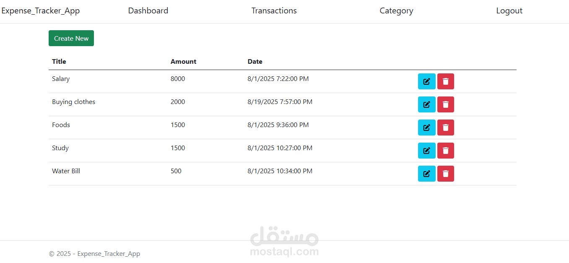Edit the Study transaction
Viewport: 569px width, 263px height.
click(x=426, y=151)
